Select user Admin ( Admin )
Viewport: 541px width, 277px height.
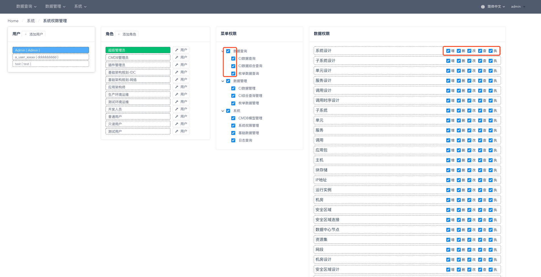pyautogui.click(x=51, y=50)
